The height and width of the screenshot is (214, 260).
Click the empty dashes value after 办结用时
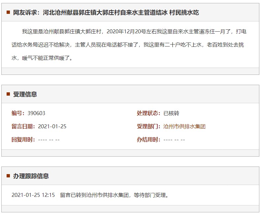pyautogui.click(x=174, y=139)
